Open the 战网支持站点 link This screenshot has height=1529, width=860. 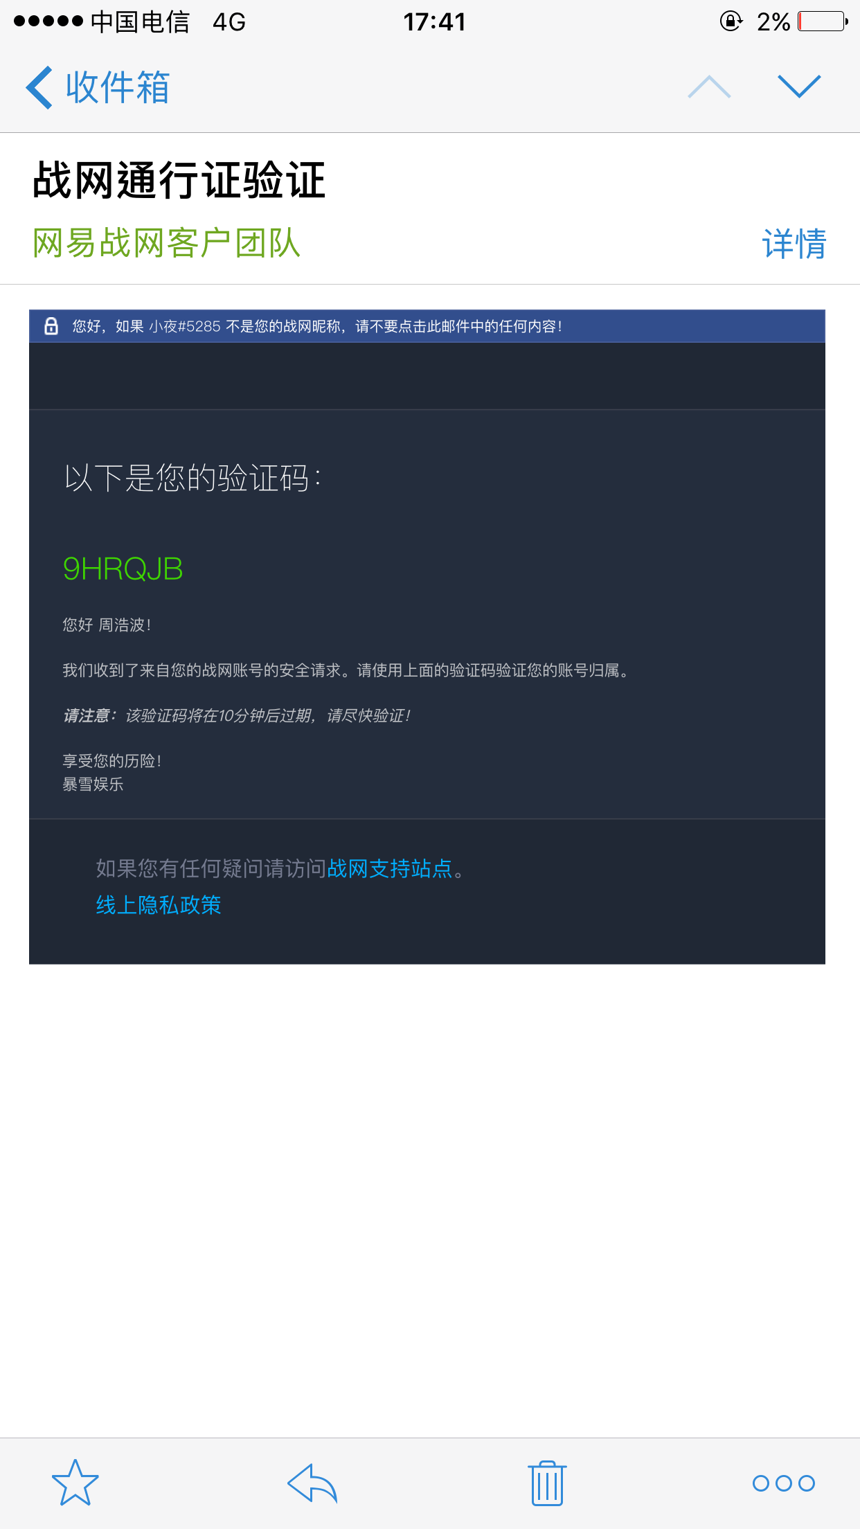389,868
